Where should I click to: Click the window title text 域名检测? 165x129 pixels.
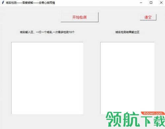pos(11,3)
